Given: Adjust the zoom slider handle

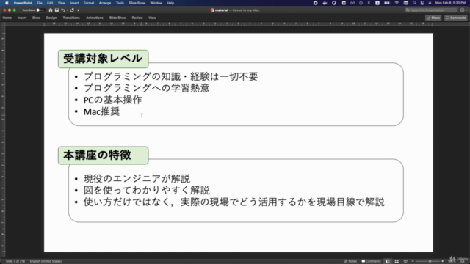Looking at the screenshot, I should pos(430,261).
